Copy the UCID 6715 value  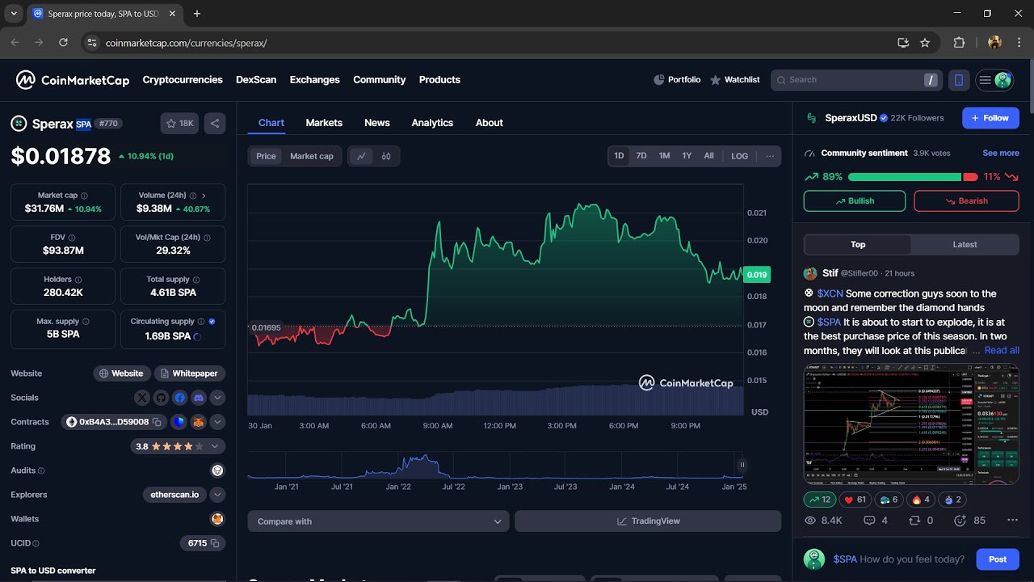tap(215, 543)
